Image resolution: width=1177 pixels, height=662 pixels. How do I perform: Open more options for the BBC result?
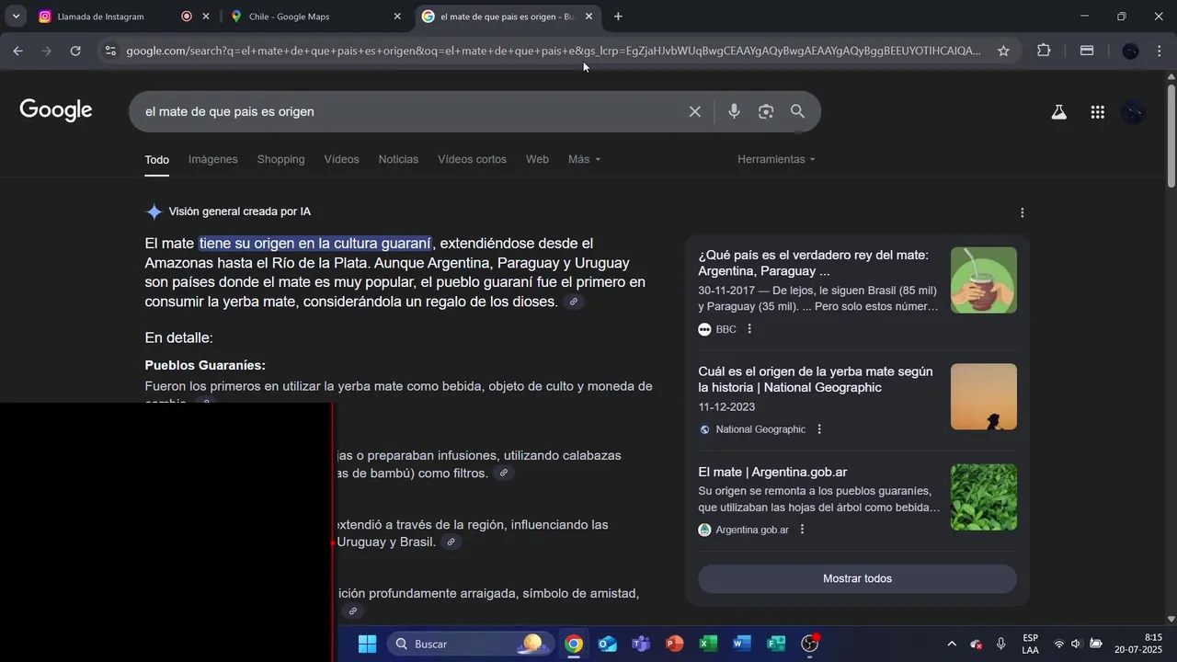tap(749, 329)
